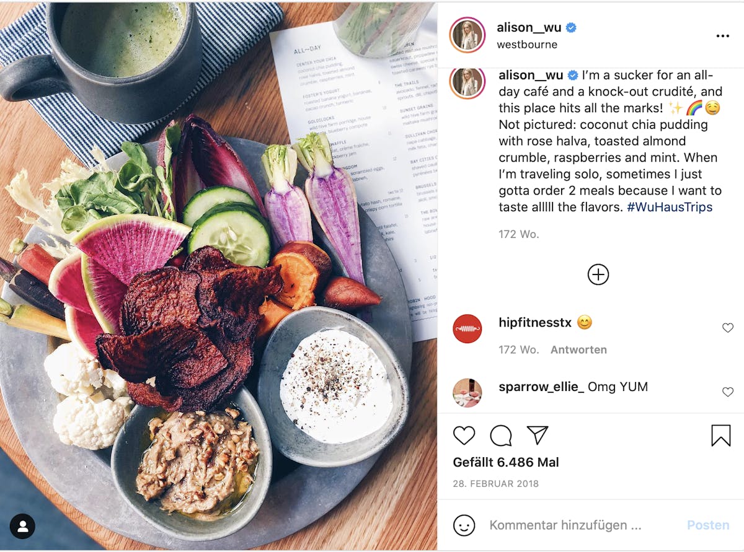
Task: Open sparrow_ellie_ avatar
Action: click(x=467, y=393)
